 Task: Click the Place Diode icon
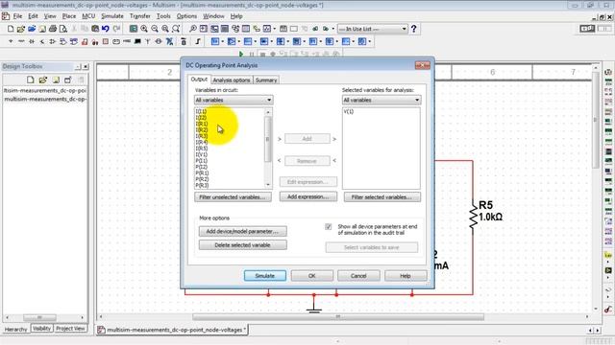point(32,41)
